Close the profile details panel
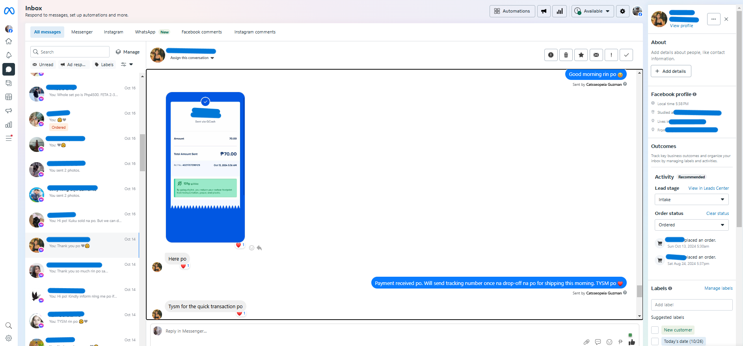The height and width of the screenshot is (346, 743). 726,19
